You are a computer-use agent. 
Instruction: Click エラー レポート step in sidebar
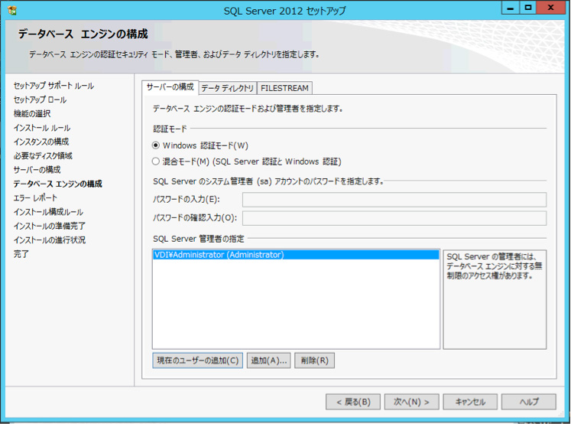click(x=35, y=198)
